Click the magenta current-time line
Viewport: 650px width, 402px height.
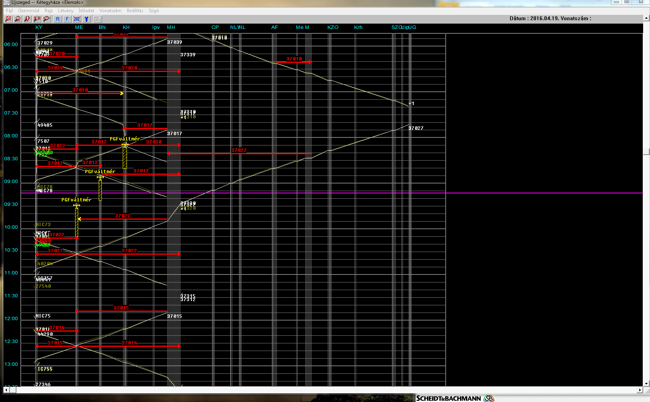pos(332,193)
